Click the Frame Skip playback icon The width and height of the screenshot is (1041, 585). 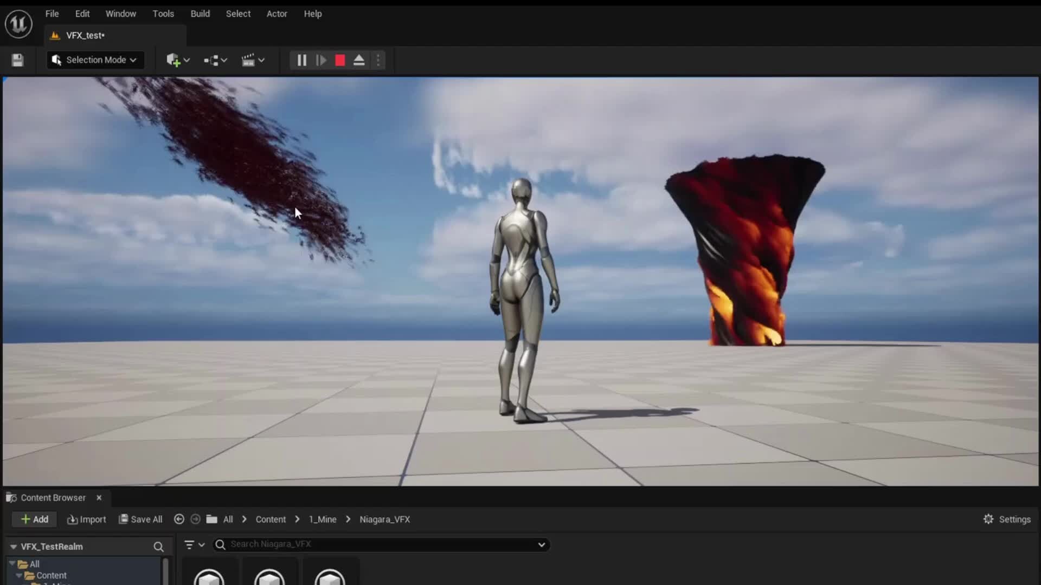point(321,60)
